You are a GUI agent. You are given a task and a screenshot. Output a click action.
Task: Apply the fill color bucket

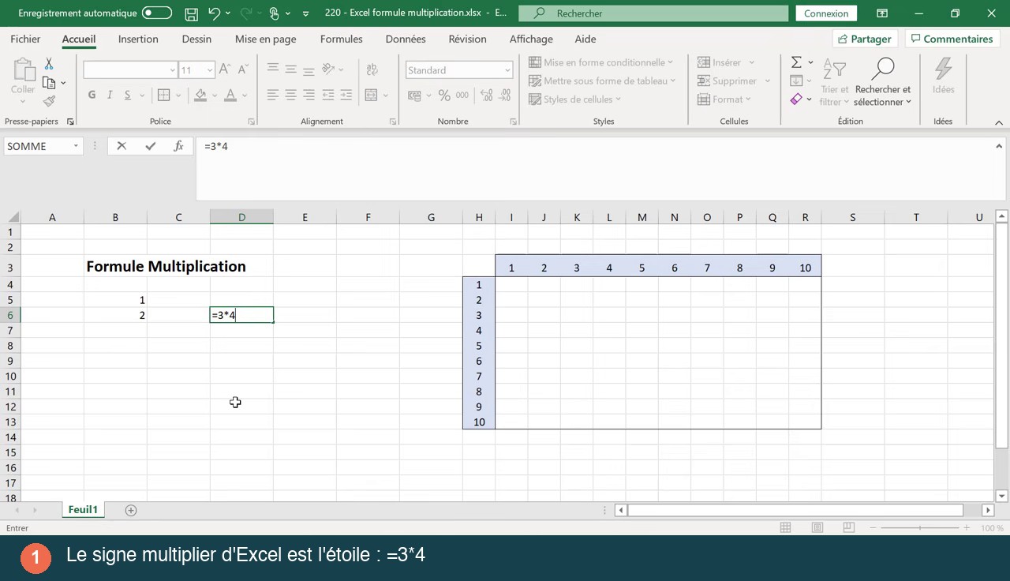pos(200,95)
